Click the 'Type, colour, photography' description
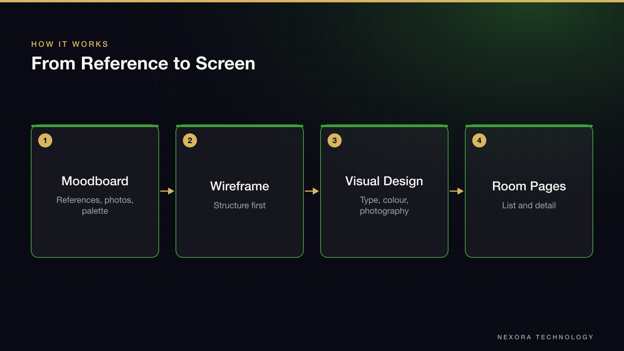 (384, 206)
